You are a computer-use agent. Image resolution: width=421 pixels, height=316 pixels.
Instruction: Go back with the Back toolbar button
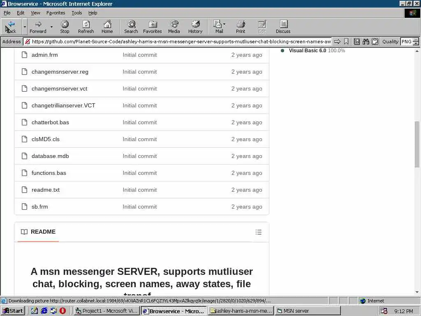[11, 27]
